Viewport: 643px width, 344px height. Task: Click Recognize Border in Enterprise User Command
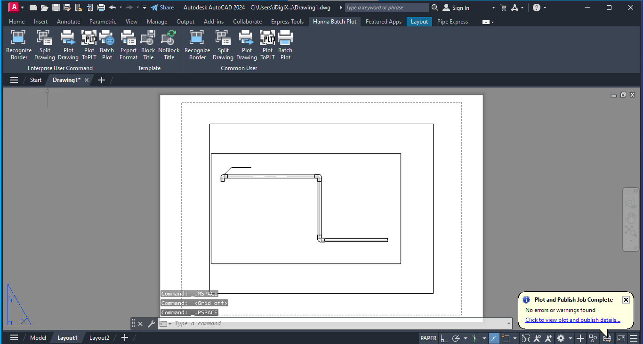19,45
